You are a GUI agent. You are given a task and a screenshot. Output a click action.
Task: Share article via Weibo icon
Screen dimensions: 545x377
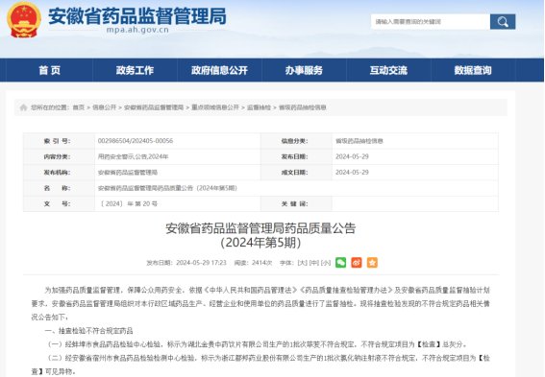[x=357, y=263]
